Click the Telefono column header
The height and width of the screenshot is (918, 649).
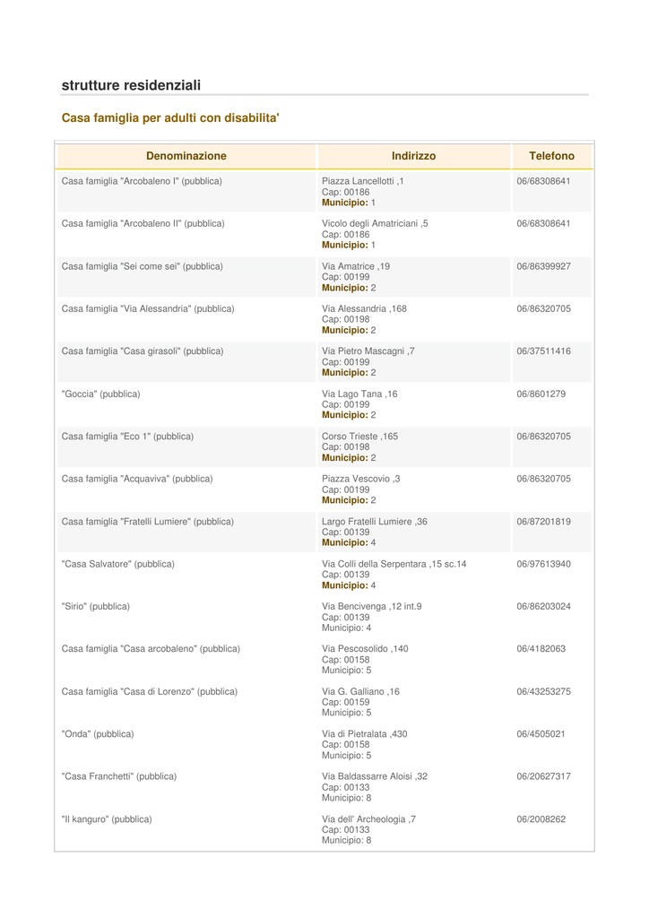coord(552,156)
